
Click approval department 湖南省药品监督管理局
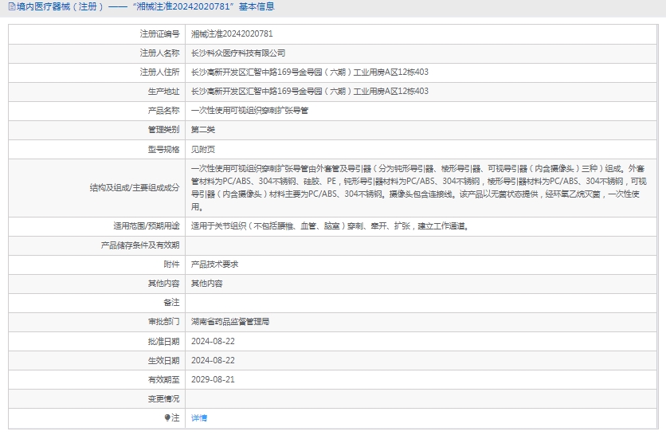click(x=230, y=322)
